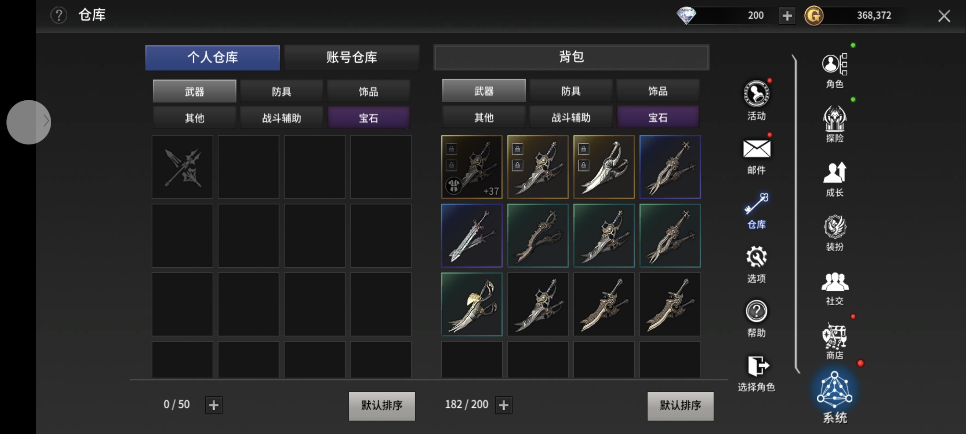Screen dimensions: 966x434
Task: Click 默认排序 button under the backpack
Action: click(680, 405)
